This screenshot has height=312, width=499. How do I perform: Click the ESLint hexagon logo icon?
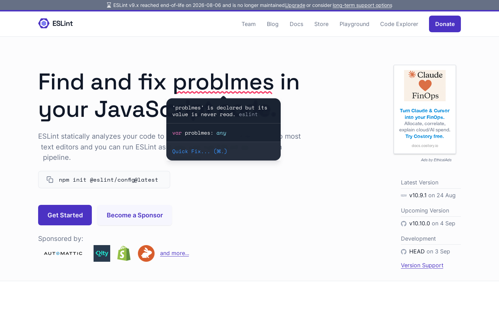coord(44,24)
